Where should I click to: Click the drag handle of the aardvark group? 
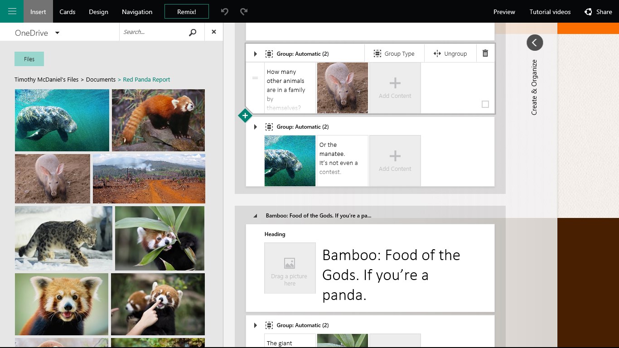click(255, 78)
